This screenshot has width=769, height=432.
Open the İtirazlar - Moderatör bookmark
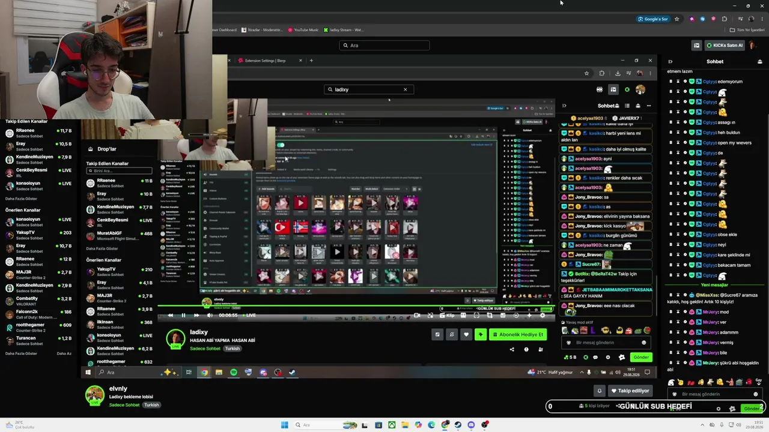tap(262, 30)
